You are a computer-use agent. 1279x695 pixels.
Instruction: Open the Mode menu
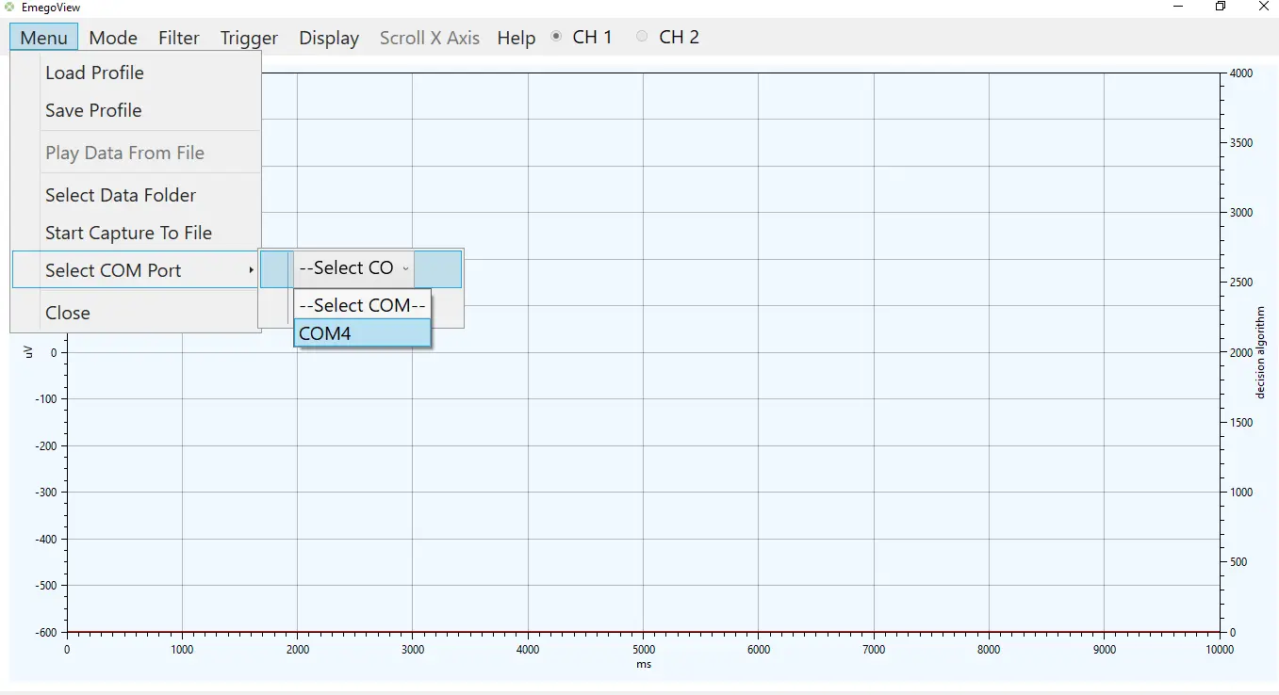pyautogui.click(x=113, y=38)
